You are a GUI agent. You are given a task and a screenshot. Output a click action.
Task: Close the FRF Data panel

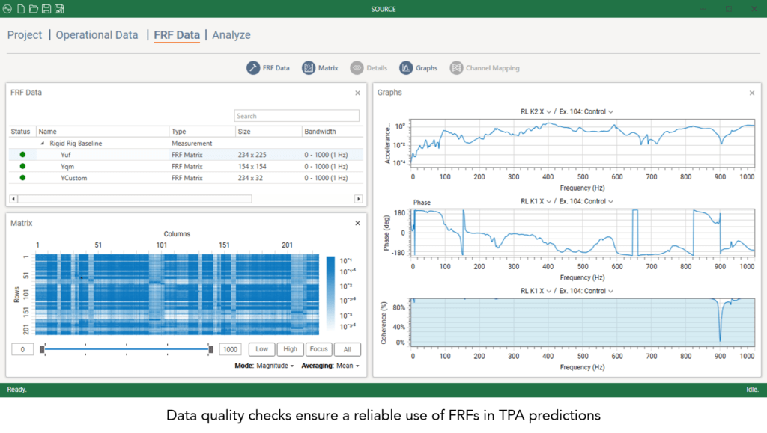point(357,93)
